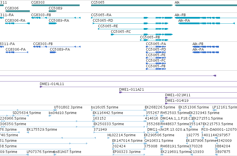
Task: Select transcript CG5065-RA
Action: tap(132, 18)
